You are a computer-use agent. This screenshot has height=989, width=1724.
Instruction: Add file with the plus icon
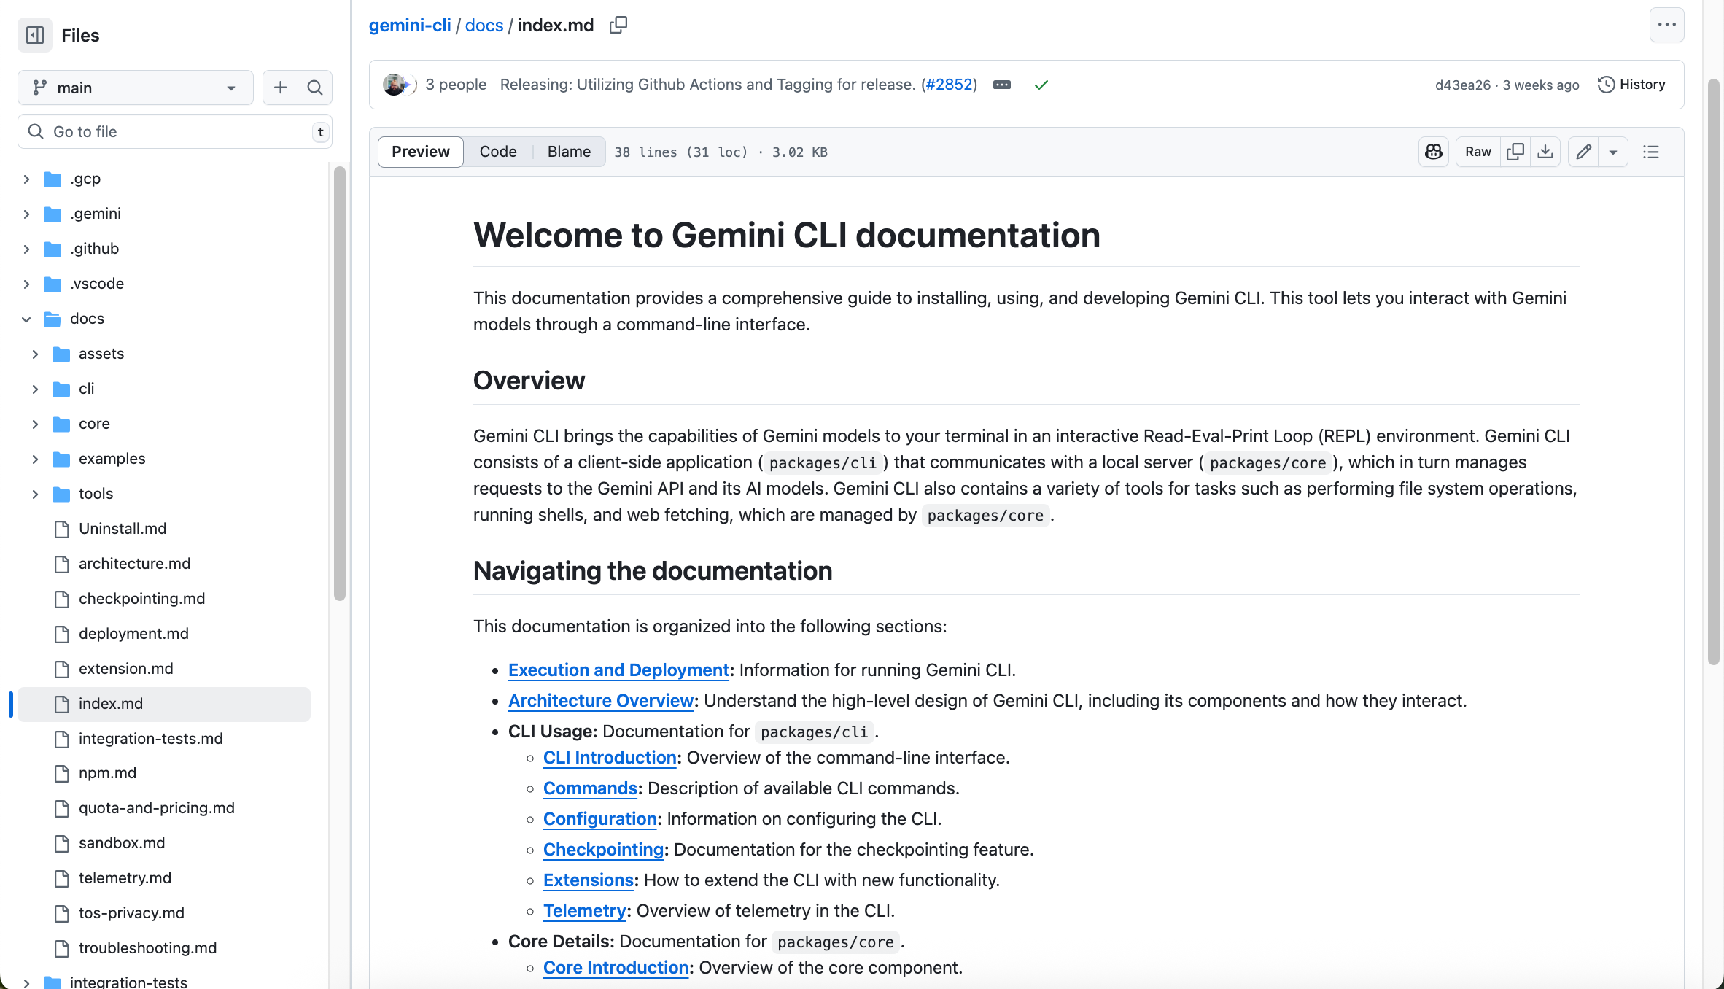280,88
